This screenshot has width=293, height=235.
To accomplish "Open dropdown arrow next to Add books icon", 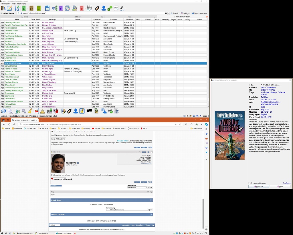I will pyautogui.click(x=27, y=8).
